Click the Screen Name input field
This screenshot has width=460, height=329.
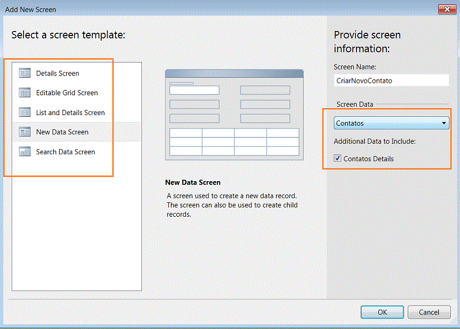tap(392, 81)
